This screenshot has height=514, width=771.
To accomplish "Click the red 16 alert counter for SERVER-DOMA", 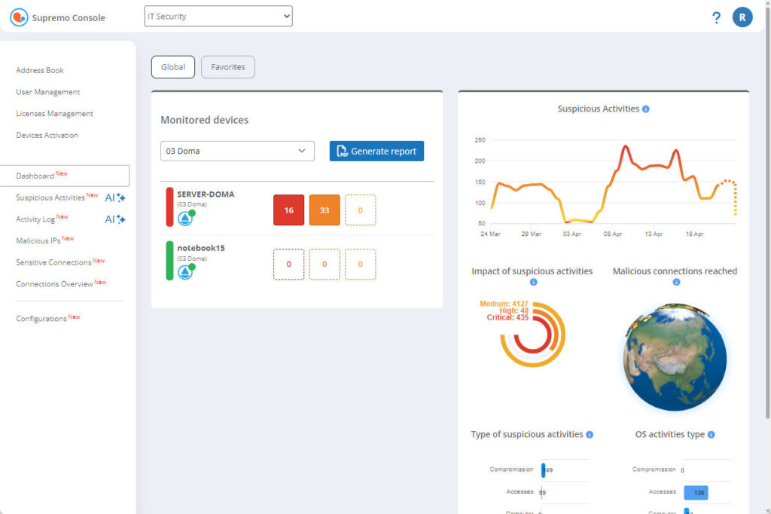I will pos(288,211).
